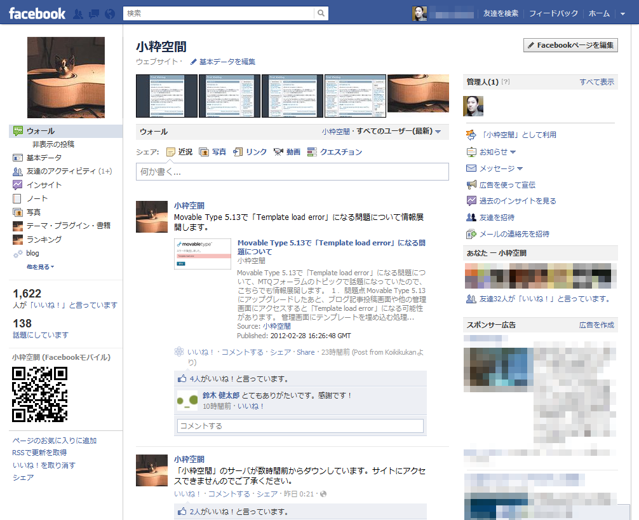
Task: Open 友達のアクティビティ in sidebar
Action: 62,171
